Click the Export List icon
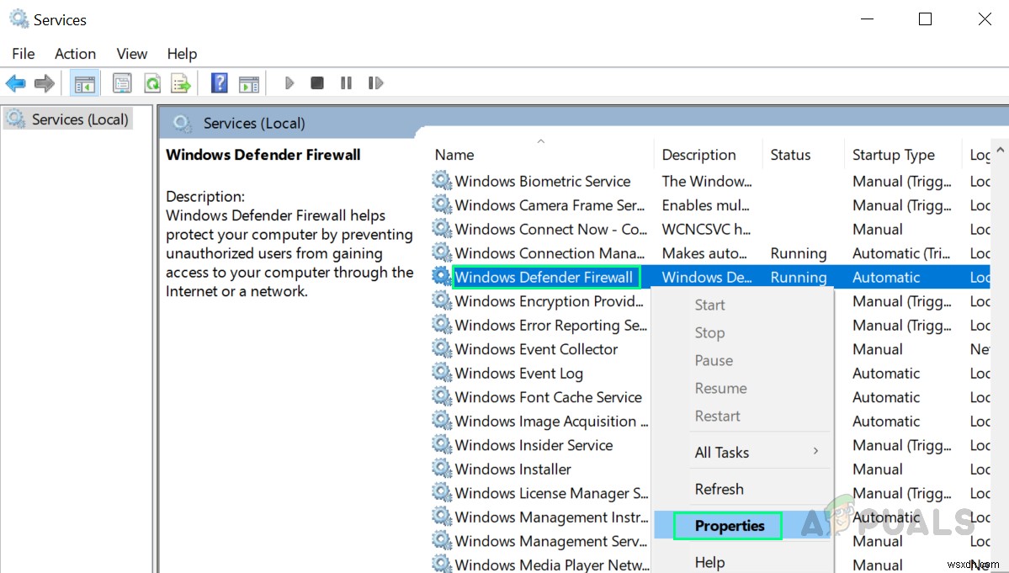Viewport: 1009px width, 573px height. click(182, 82)
